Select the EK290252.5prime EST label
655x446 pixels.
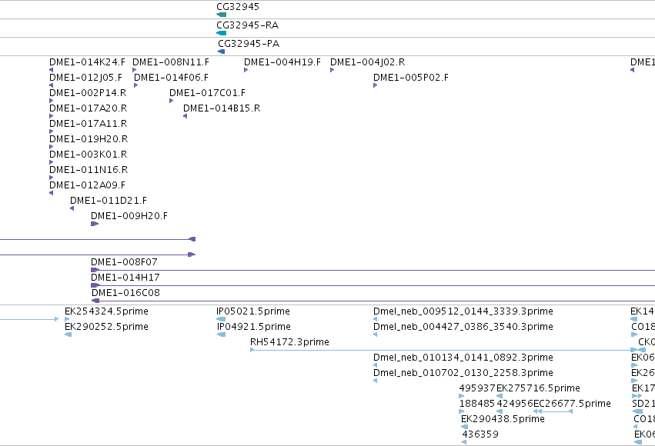106,327
